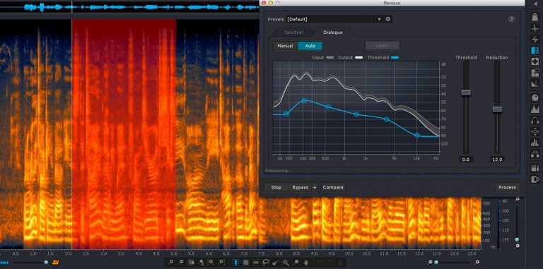
Task: Select the hand grab tool
Action: 305,263
